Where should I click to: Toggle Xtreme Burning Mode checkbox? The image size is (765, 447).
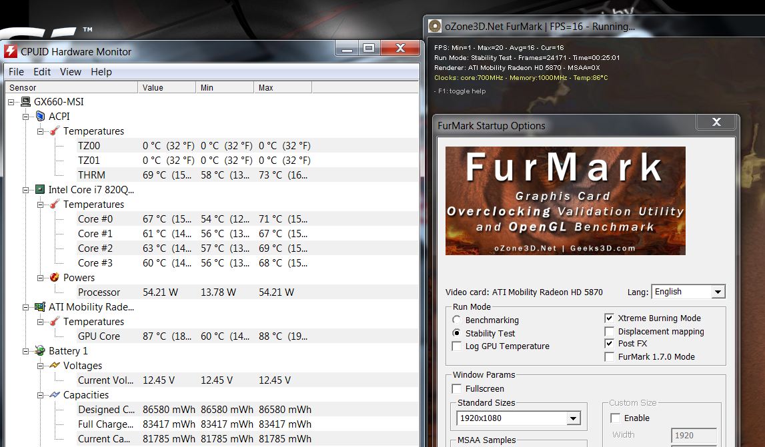[x=609, y=318]
